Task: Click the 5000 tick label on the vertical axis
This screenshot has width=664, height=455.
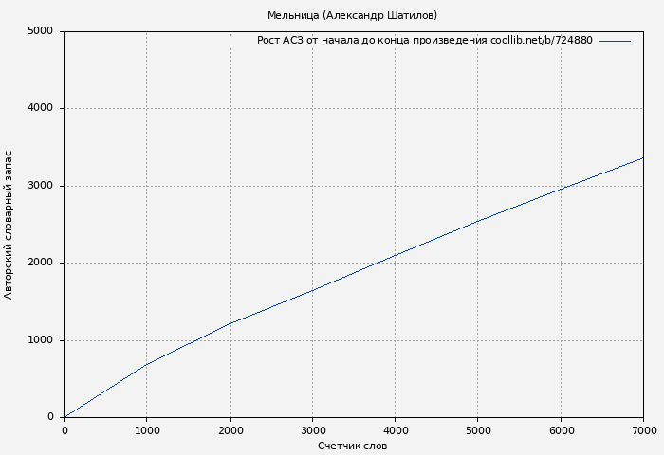Action: pyautogui.click(x=42, y=31)
